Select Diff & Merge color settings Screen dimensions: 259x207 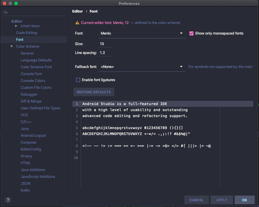(31, 101)
